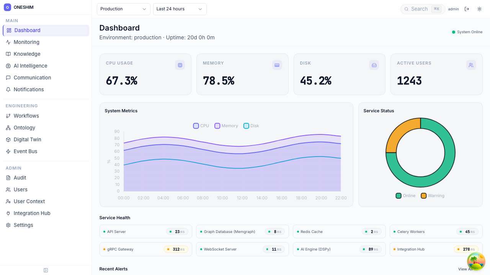490x275 pixels.
Task: Click the Memory card keyboard icon
Action: (x=277, y=65)
